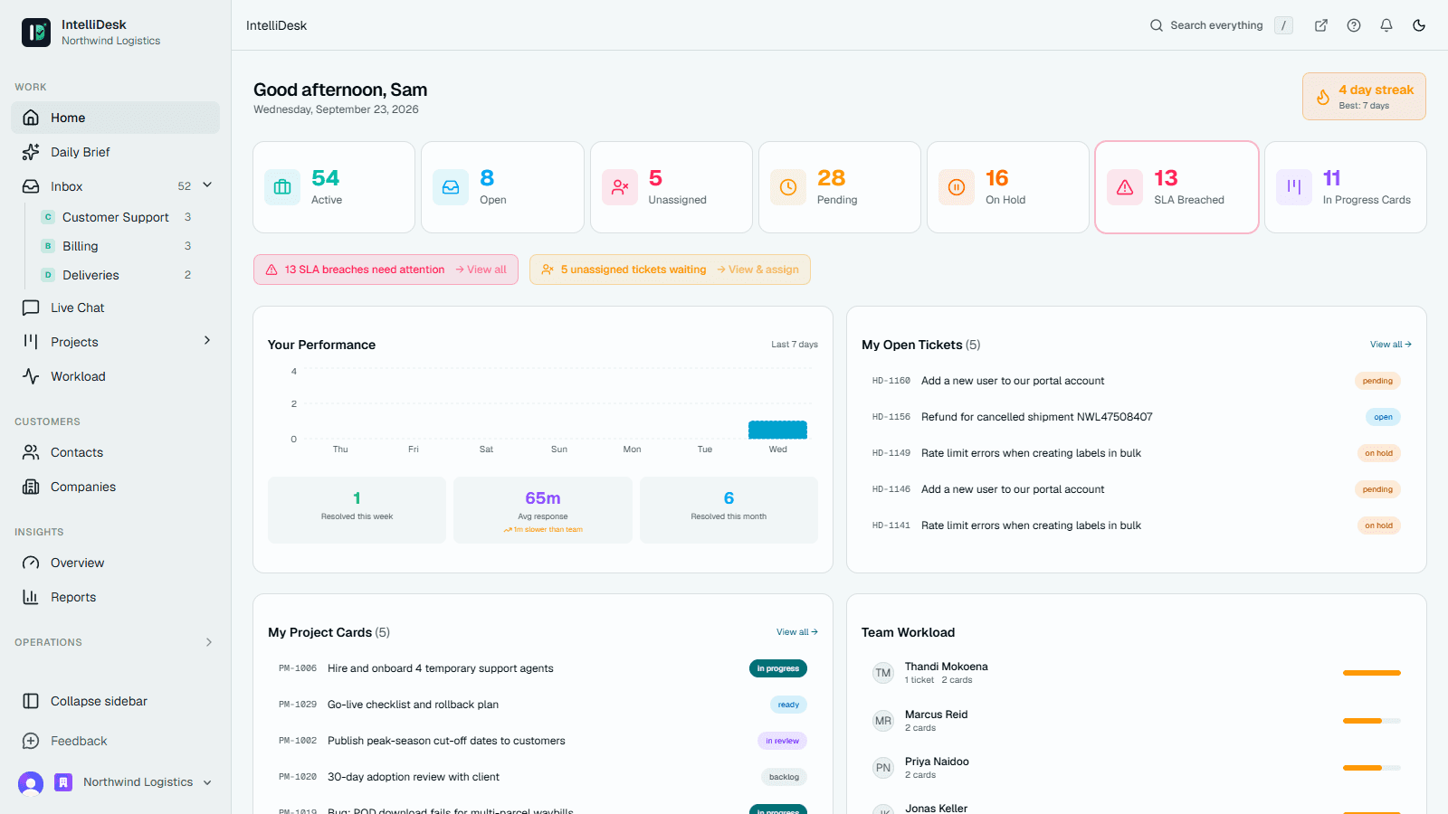Click View all in My Project Cards
This screenshot has height=814, width=1448.
[x=796, y=632]
